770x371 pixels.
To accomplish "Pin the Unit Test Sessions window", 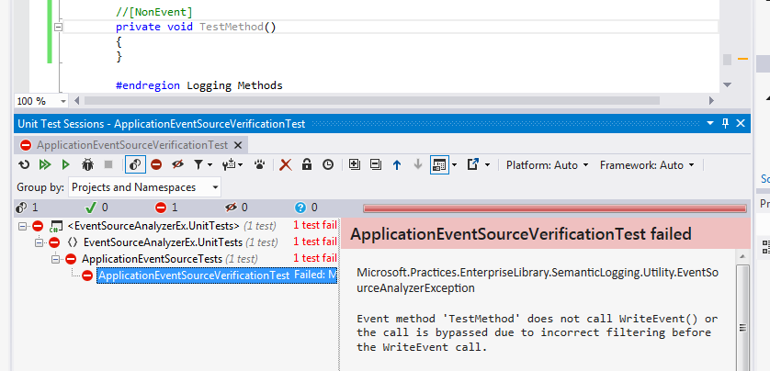I will (725, 124).
